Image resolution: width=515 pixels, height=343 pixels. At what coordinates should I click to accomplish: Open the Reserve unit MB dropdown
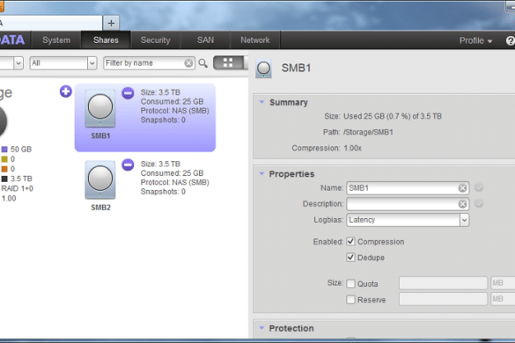[503, 299]
